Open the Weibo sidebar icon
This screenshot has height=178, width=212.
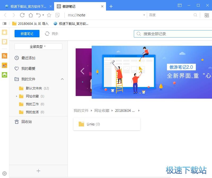click(x=5, y=65)
